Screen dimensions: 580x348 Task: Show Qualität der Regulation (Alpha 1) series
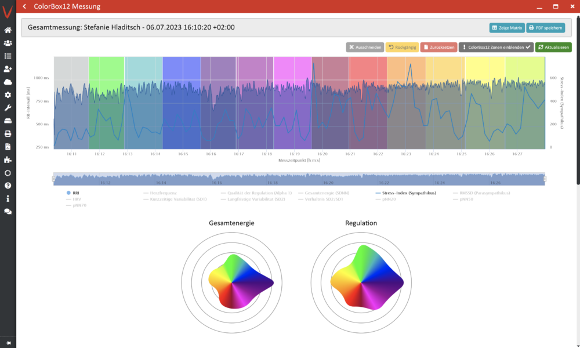coord(256,193)
